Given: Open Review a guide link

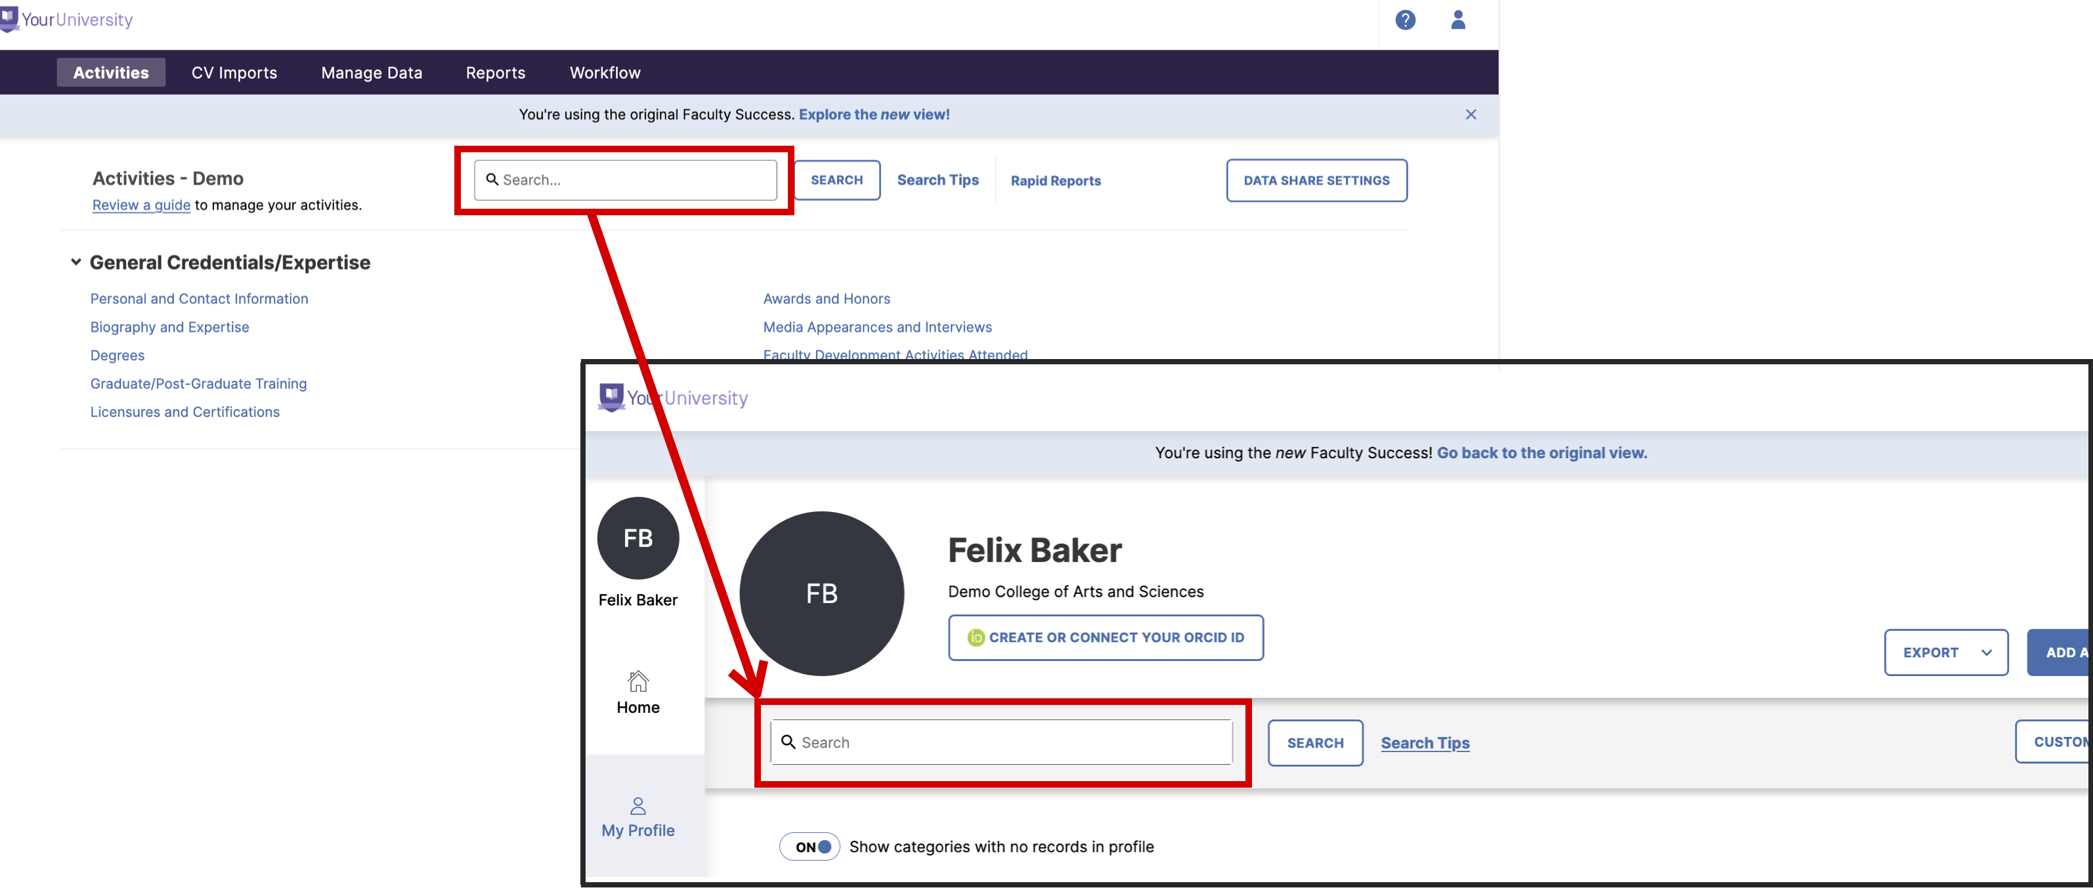Looking at the screenshot, I should [141, 205].
